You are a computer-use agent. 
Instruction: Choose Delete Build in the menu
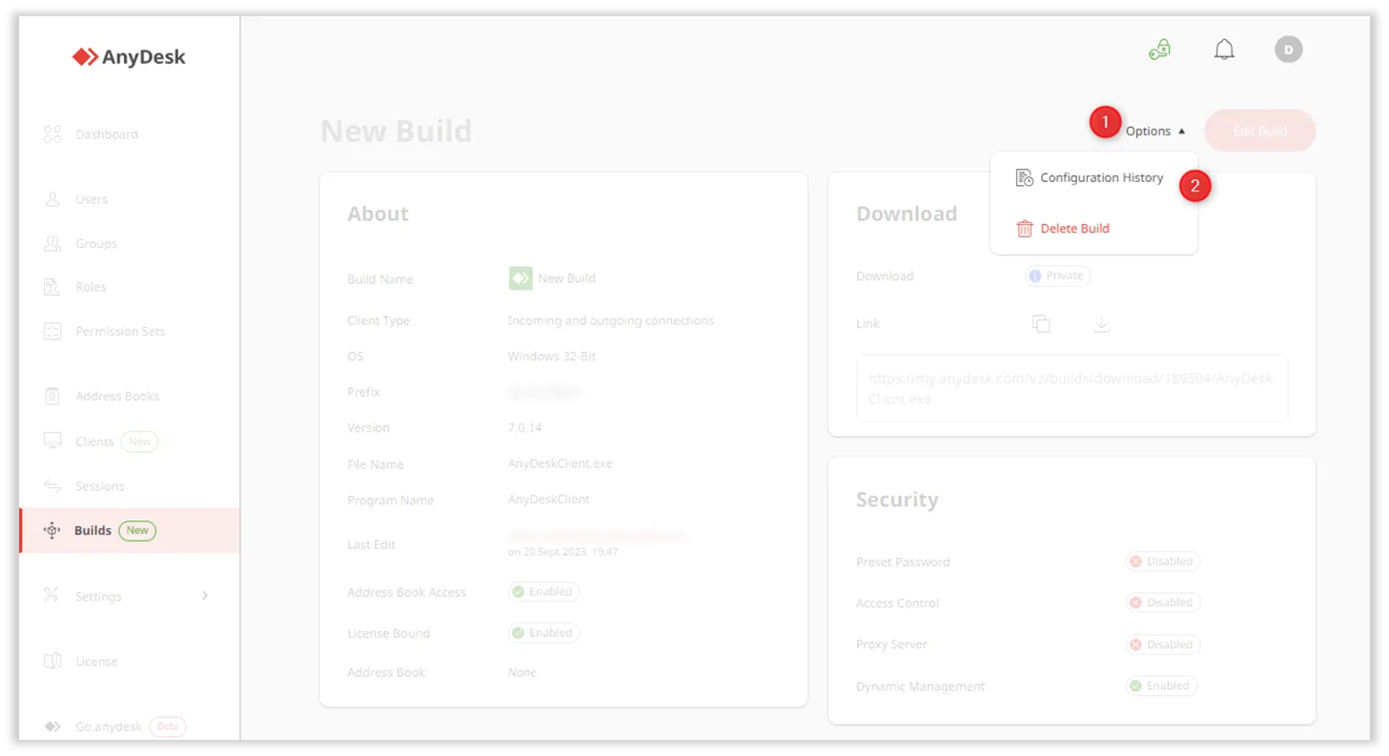[x=1073, y=229]
